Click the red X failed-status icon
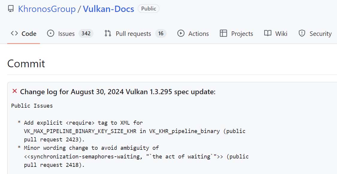337x174 pixels. tap(14, 91)
